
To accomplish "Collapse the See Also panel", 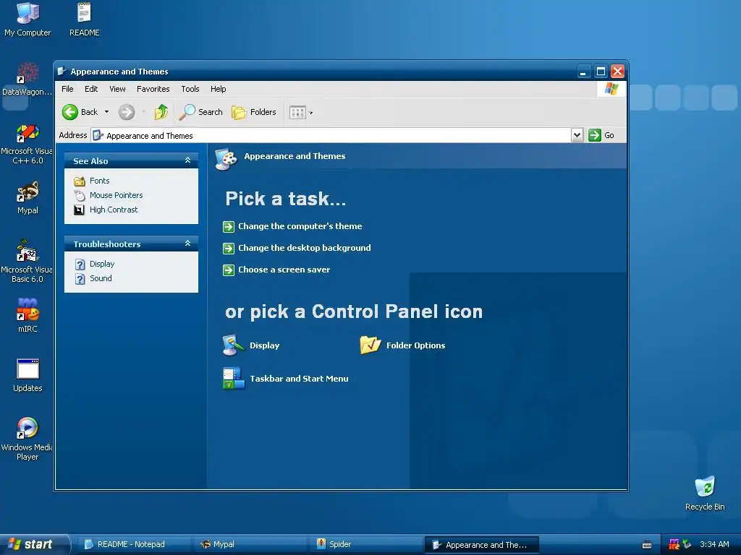I will (x=187, y=160).
